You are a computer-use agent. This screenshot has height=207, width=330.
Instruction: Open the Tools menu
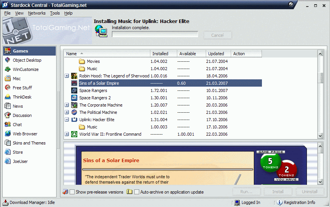(x=55, y=13)
